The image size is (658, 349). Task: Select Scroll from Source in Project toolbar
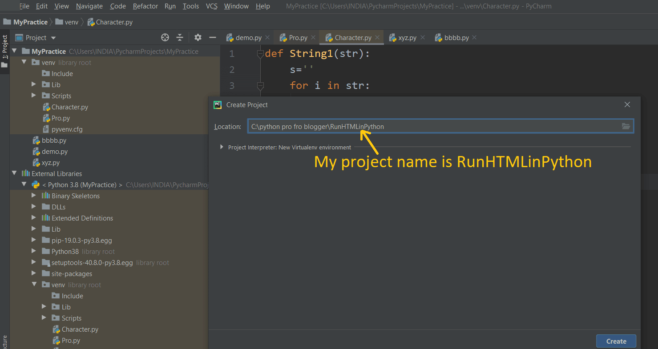[x=165, y=37]
